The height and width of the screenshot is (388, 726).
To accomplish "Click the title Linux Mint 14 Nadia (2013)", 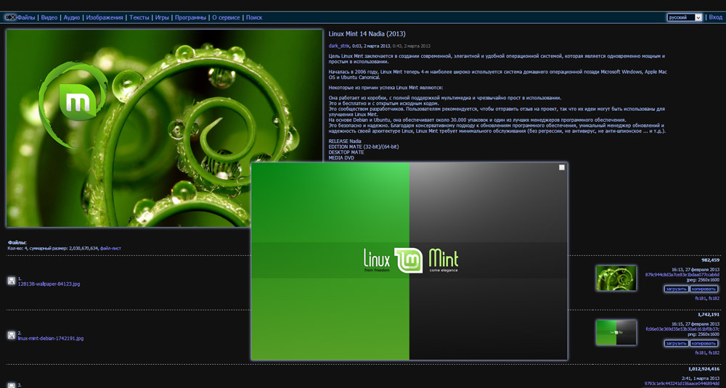I will [367, 34].
